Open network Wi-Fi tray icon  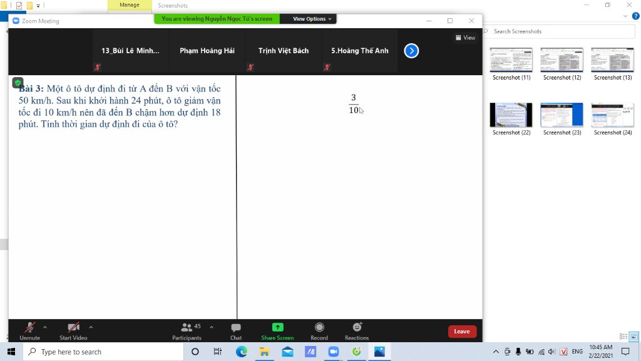(x=541, y=352)
